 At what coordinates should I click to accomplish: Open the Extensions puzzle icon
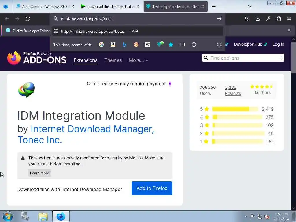(x=279, y=18)
